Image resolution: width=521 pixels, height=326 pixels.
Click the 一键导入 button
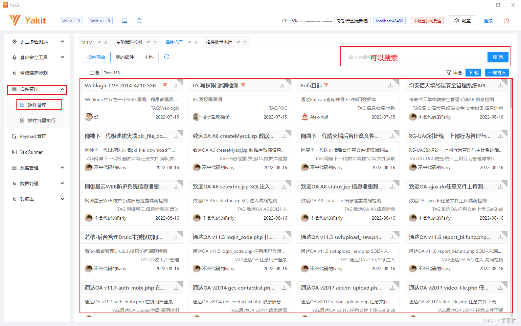[497, 73]
